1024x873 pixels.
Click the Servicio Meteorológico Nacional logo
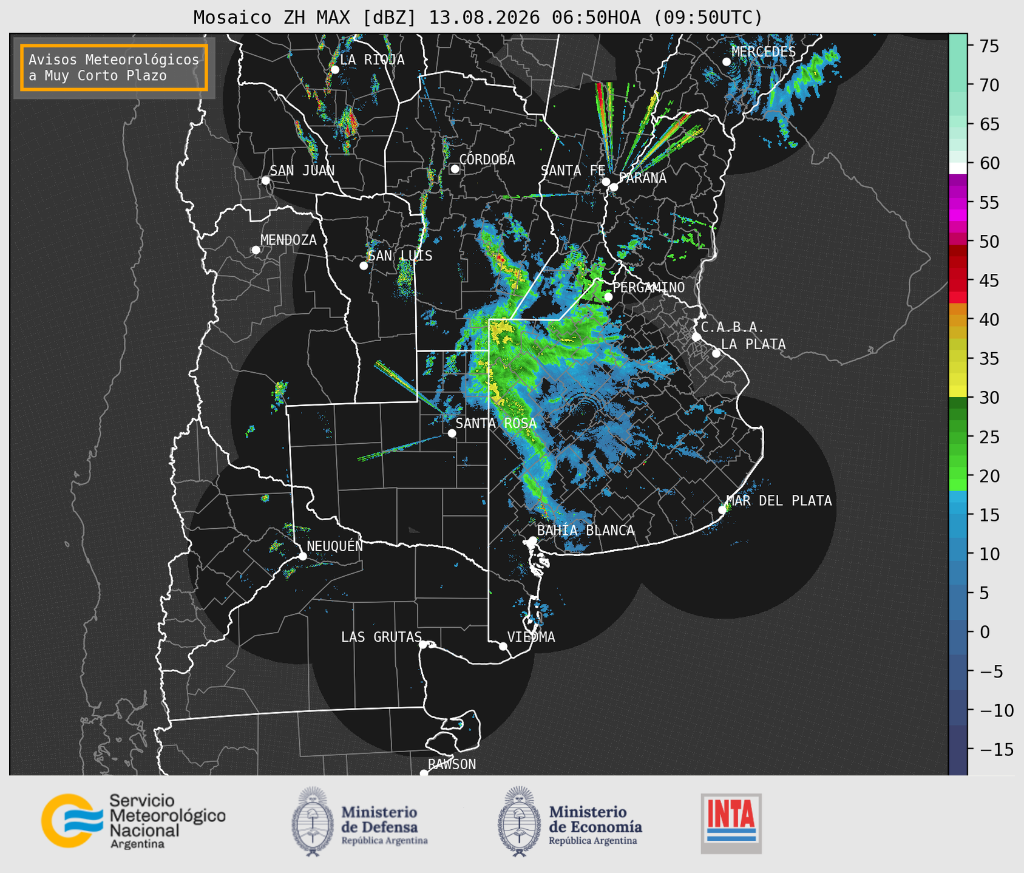[x=134, y=821]
